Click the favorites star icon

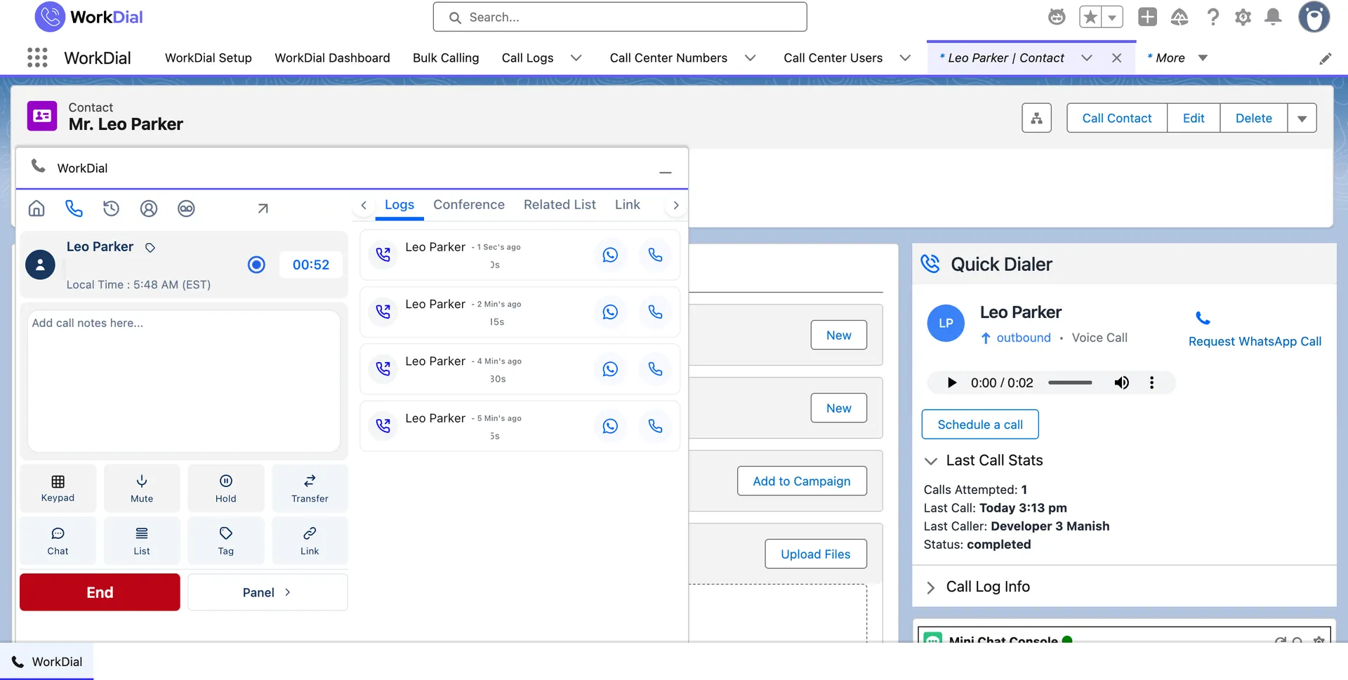click(x=1090, y=17)
